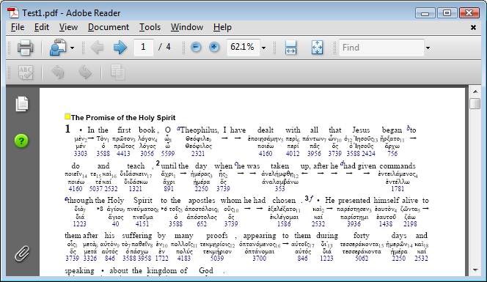Viewport: 487px width, 282px height.
Task: Open the Attachments paperclip panel
Action: click(22, 253)
